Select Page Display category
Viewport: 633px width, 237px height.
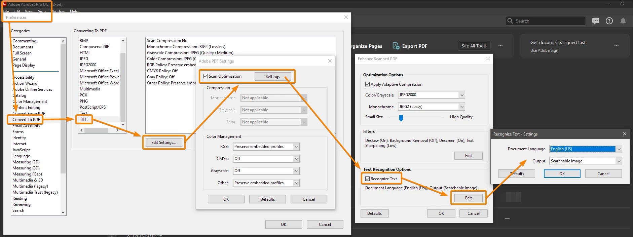click(24, 65)
